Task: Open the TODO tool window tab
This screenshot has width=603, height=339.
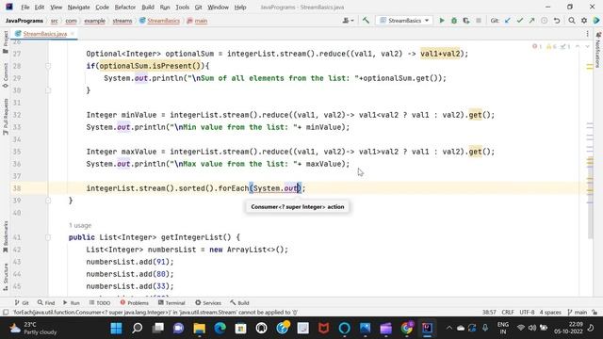Action: click(100, 303)
